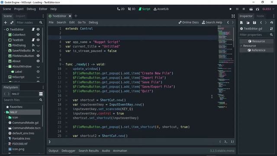Viewport: 277px width, 156px height.
Task: Click search icon in FileSystem search
Action: pyautogui.click(x=41, y=100)
